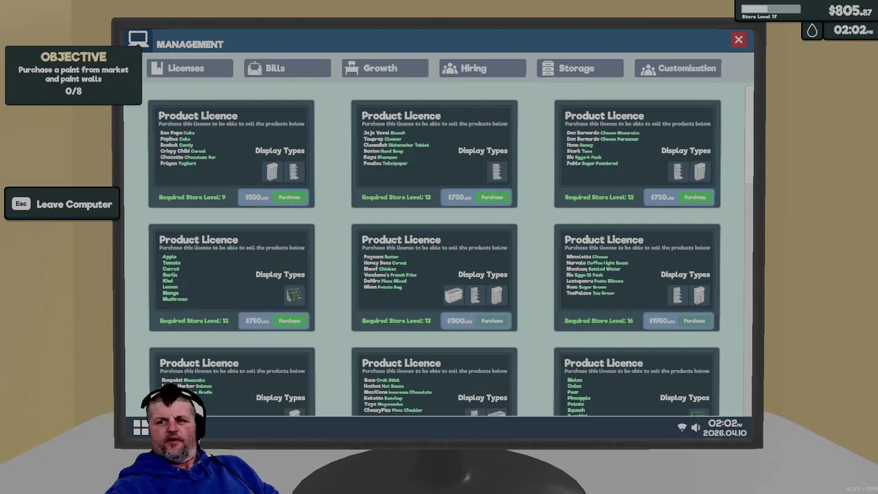
Task: Click the shelf display icon in the Don Bernardo licence
Action: 678,172
